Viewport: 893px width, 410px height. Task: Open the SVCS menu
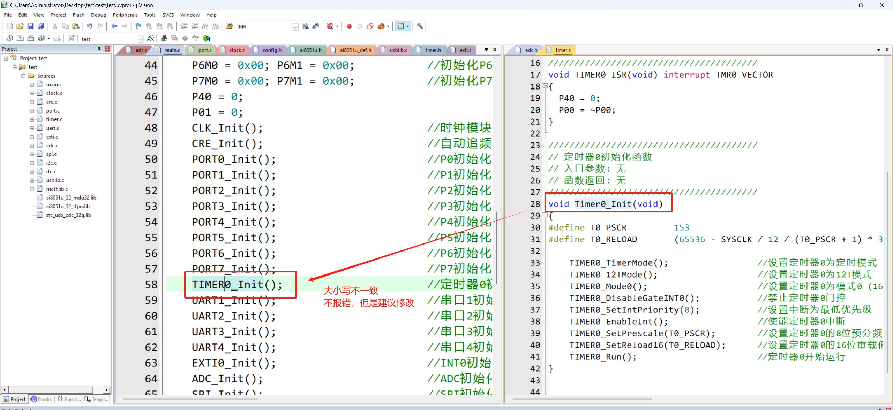(168, 15)
